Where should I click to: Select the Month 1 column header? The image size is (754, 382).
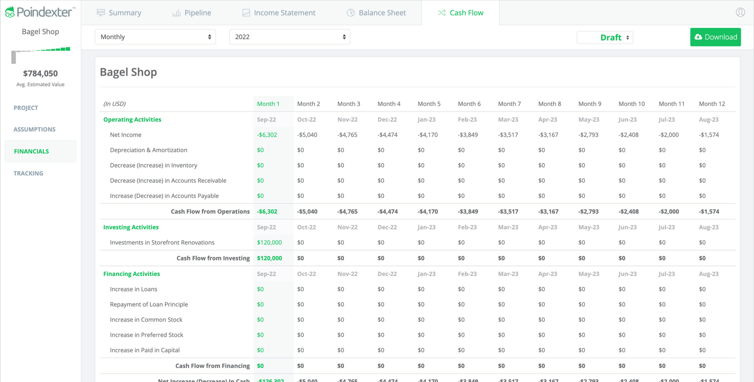268,104
